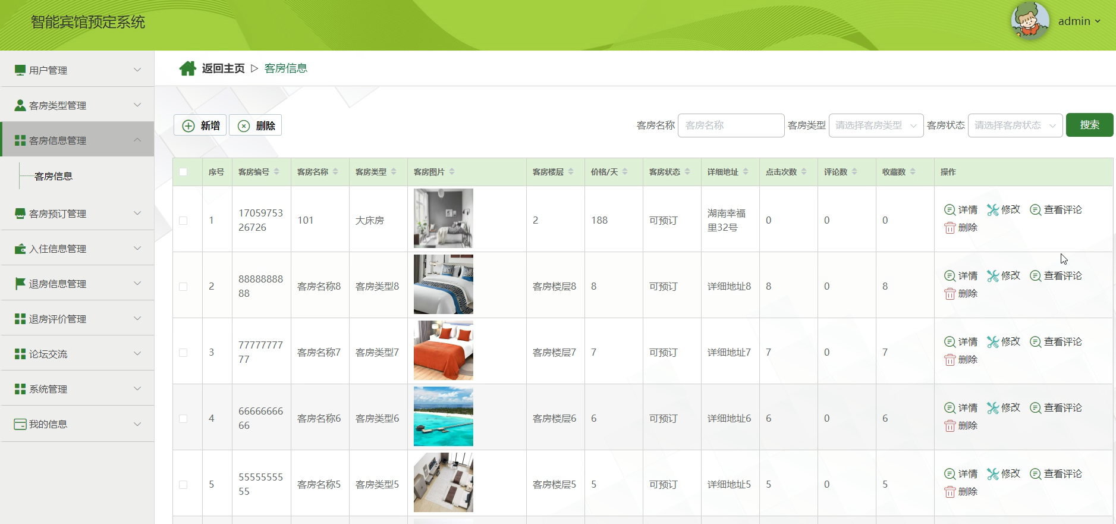This screenshot has width=1116, height=524.
Task: Open the admin user dropdown
Action: (x=1079, y=21)
